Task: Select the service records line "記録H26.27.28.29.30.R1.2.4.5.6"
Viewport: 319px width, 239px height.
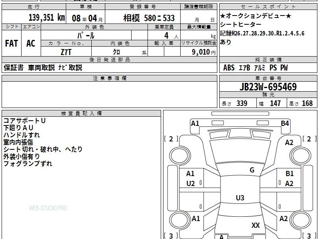Action: (x=262, y=33)
